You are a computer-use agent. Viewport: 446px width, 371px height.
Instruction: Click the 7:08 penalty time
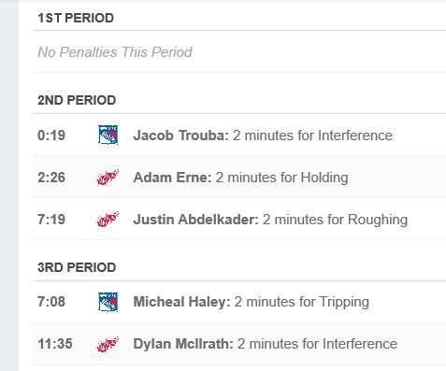point(51,302)
